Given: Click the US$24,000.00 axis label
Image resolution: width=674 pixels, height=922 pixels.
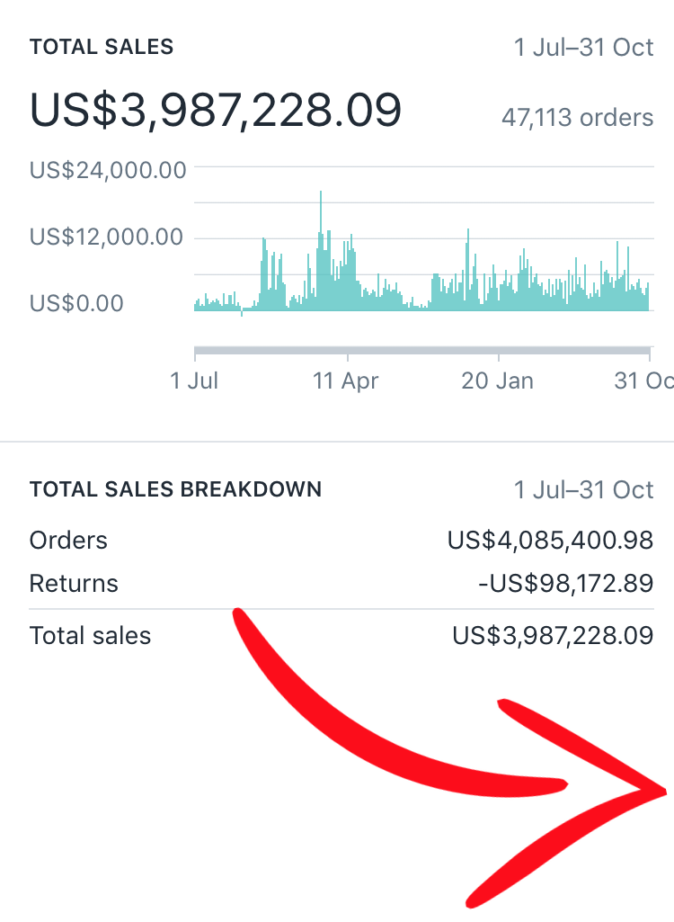Looking at the screenshot, I should tap(108, 169).
